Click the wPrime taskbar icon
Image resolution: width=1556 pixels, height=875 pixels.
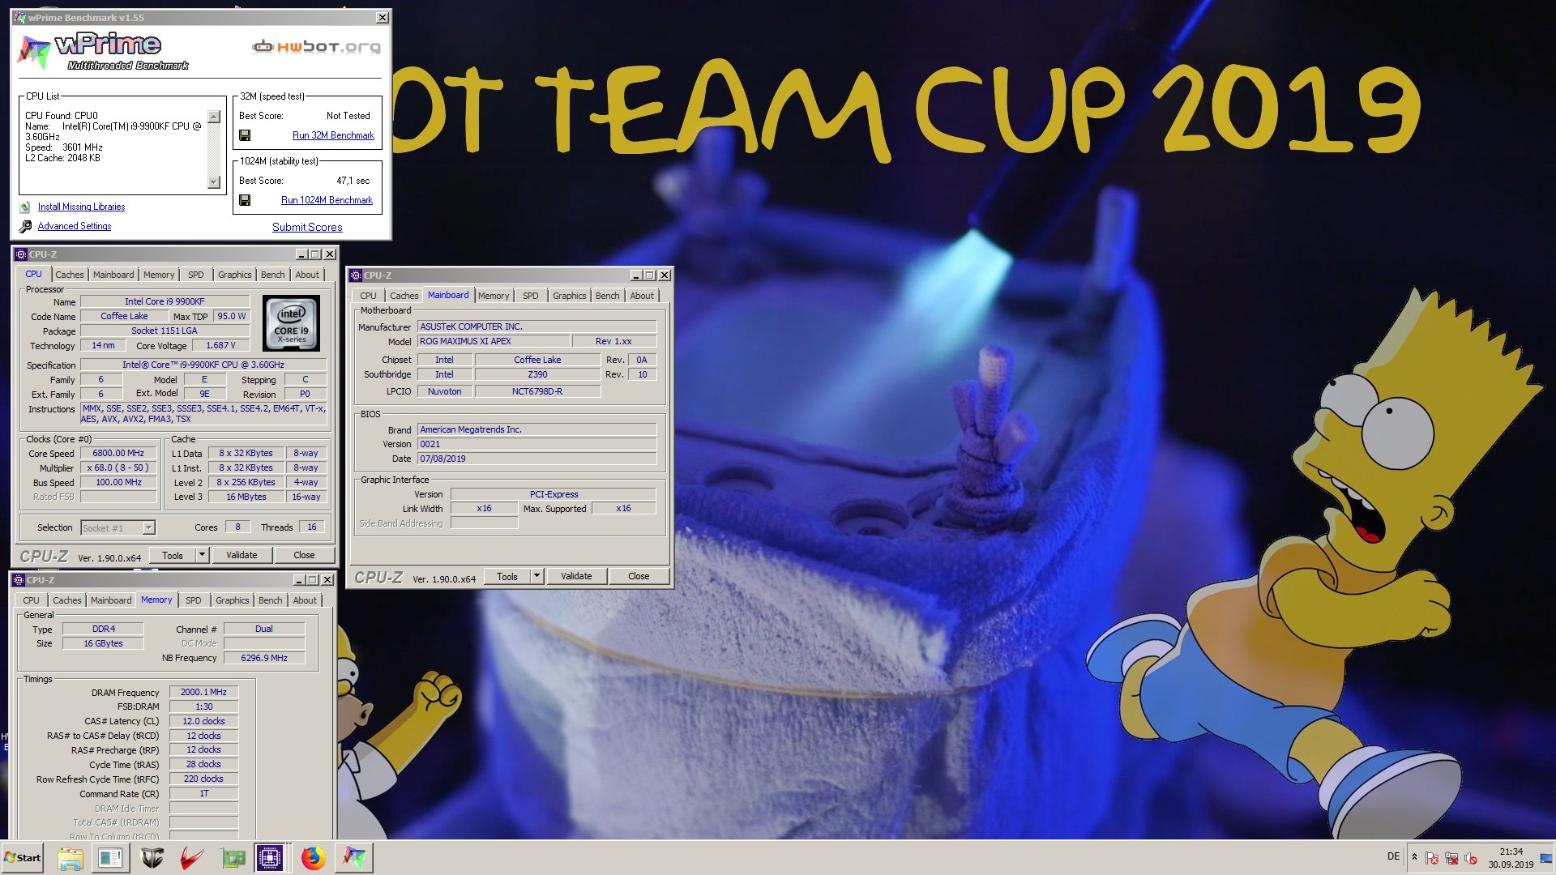point(353,858)
